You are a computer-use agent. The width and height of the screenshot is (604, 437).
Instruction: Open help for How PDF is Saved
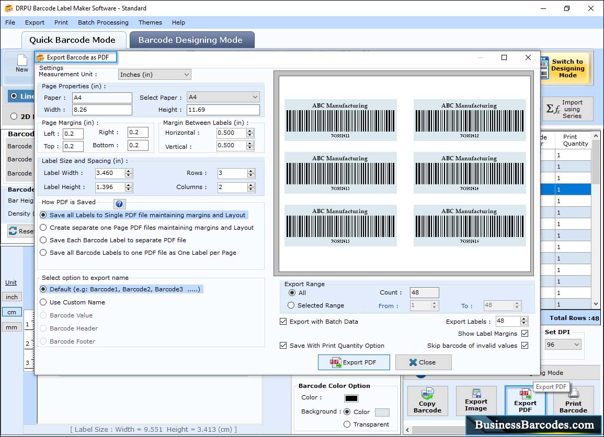pos(119,204)
